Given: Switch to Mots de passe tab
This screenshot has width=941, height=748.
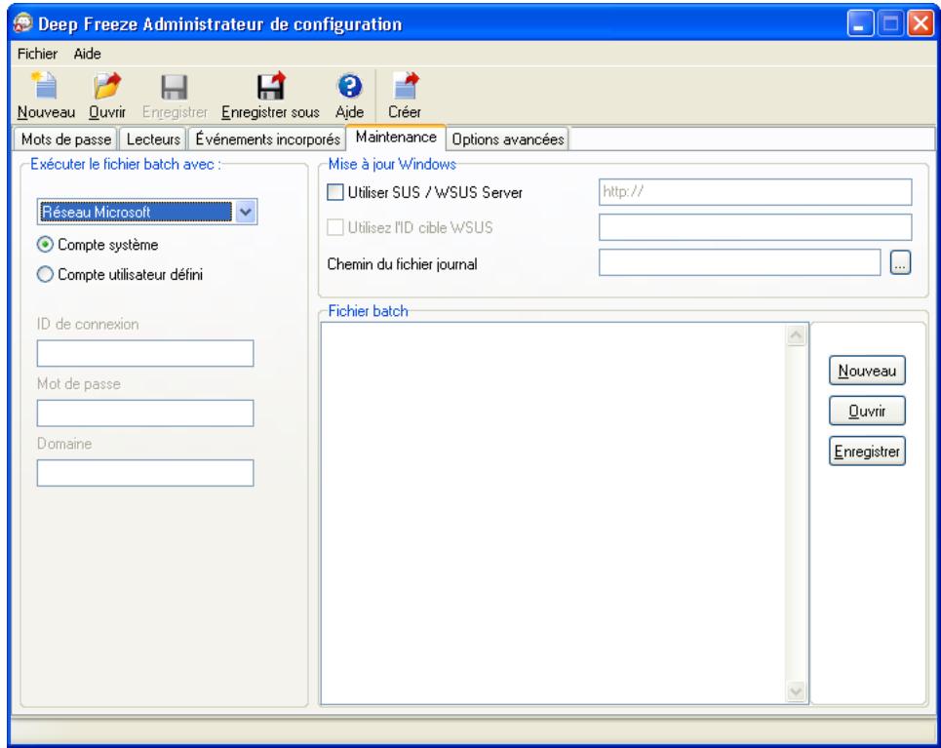Looking at the screenshot, I should 66,139.
